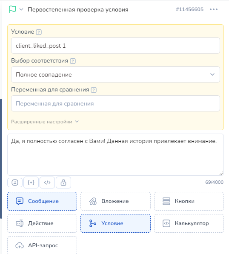This screenshot has height=254, width=229.
Task: Open help for Выбор соответствия
Action: (73, 61)
